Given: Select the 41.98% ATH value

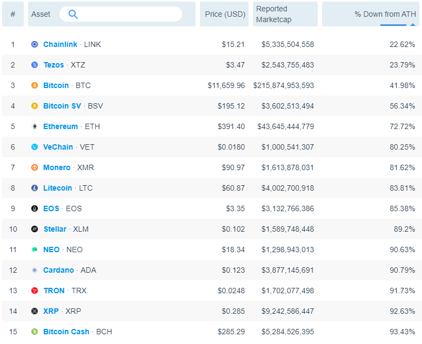Looking at the screenshot, I should pos(403,85).
